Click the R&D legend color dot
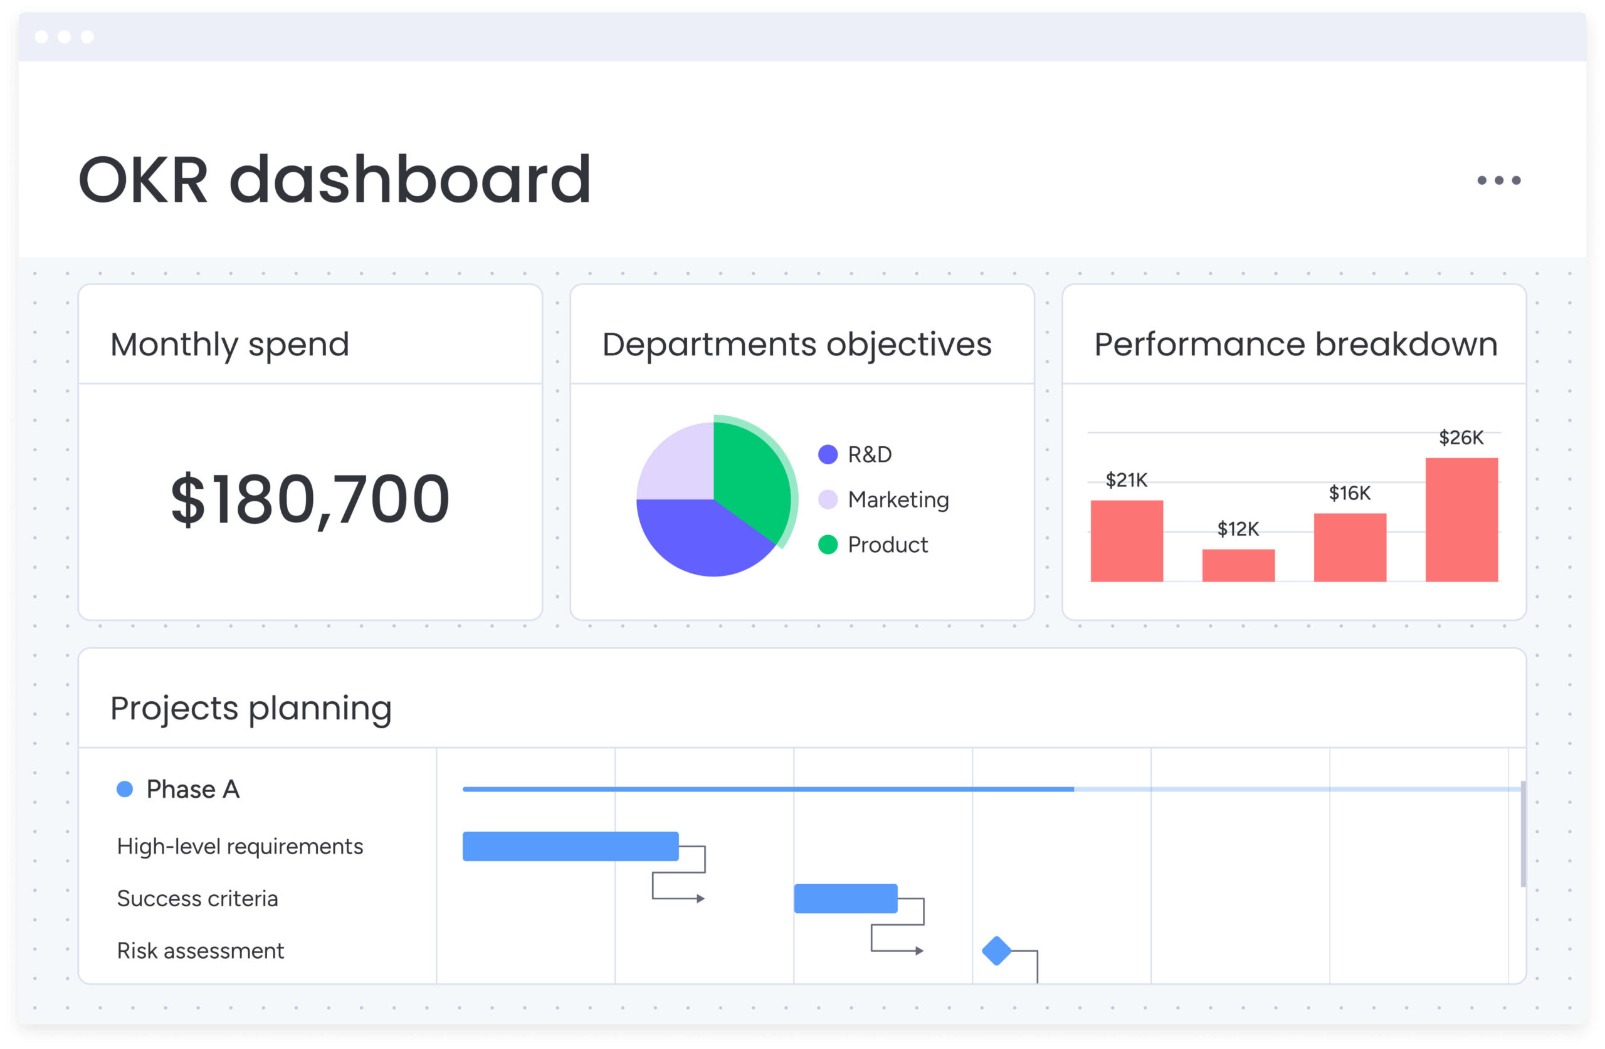Viewport: 1605px width, 1049px height. pos(828,454)
